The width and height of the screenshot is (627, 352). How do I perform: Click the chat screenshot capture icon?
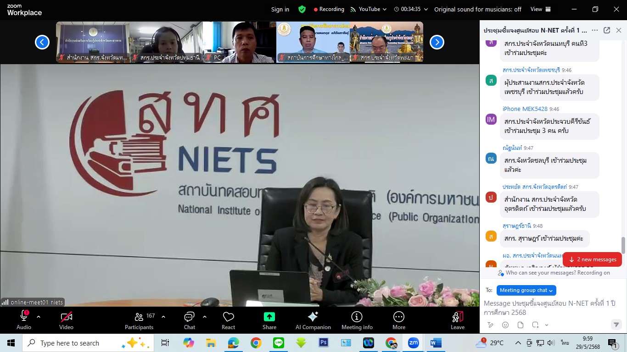(535, 325)
